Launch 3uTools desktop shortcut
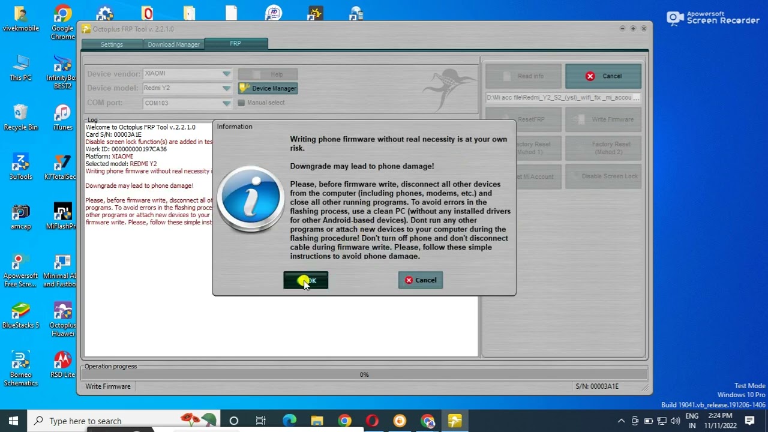Image resolution: width=768 pixels, height=432 pixels. [x=20, y=167]
